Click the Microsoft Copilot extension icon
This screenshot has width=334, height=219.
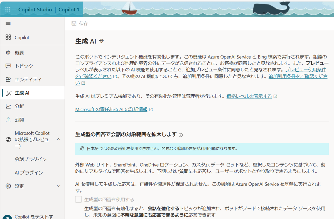coord(8,139)
